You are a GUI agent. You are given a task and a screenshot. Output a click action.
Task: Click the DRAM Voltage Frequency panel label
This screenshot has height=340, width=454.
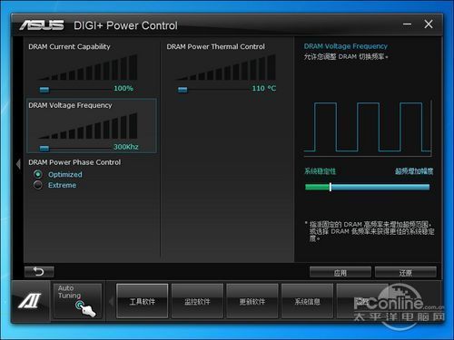(x=70, y=105)
